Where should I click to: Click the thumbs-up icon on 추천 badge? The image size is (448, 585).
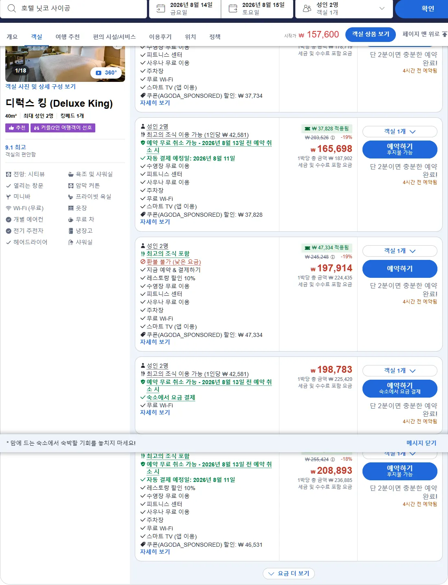[x=11, y=128]
